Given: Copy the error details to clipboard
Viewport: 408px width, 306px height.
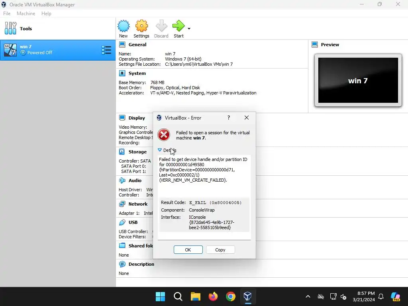Looking at the screenshot, I should click(x=220, y=250).
